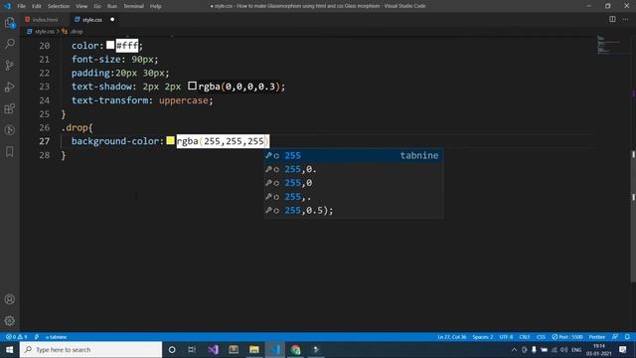The image size is (636, 358).
Task: Open Visual Studio from the taskbar
Action: (213, 349)
